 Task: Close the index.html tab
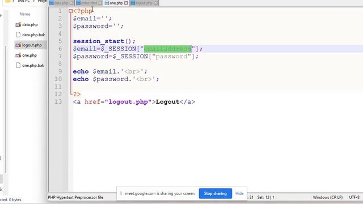pos(100,3)
